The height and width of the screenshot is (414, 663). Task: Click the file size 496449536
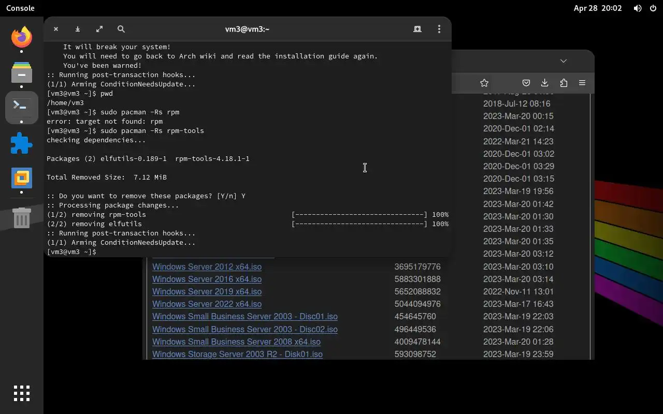tap(415, 329)
